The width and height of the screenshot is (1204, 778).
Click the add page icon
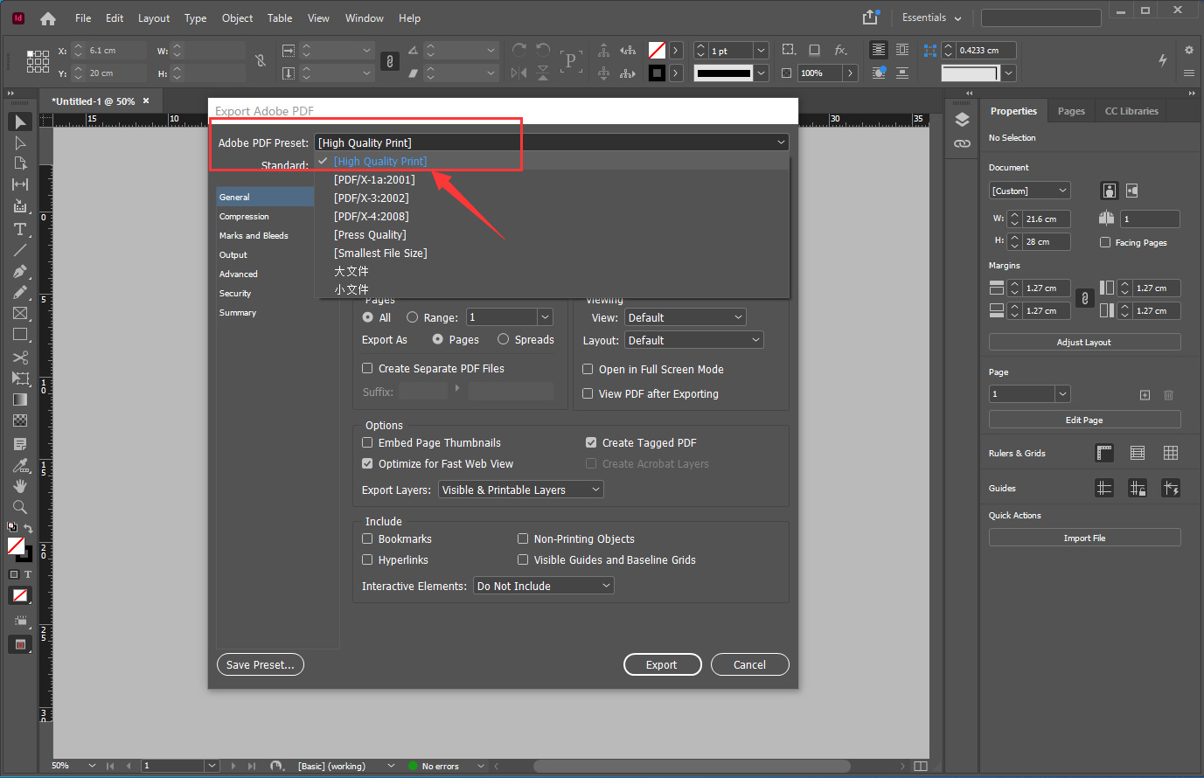[x=1145, y=395]
